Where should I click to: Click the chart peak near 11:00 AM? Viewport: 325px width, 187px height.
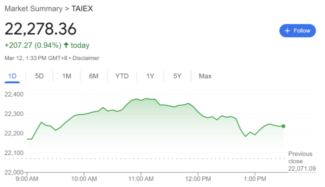pyautogui.click(x=146, y=99)
